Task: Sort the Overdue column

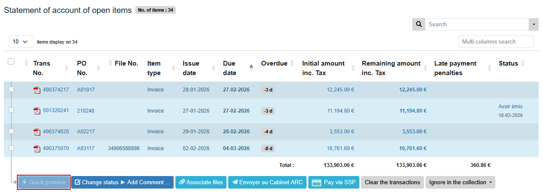Action: point(291,63)
